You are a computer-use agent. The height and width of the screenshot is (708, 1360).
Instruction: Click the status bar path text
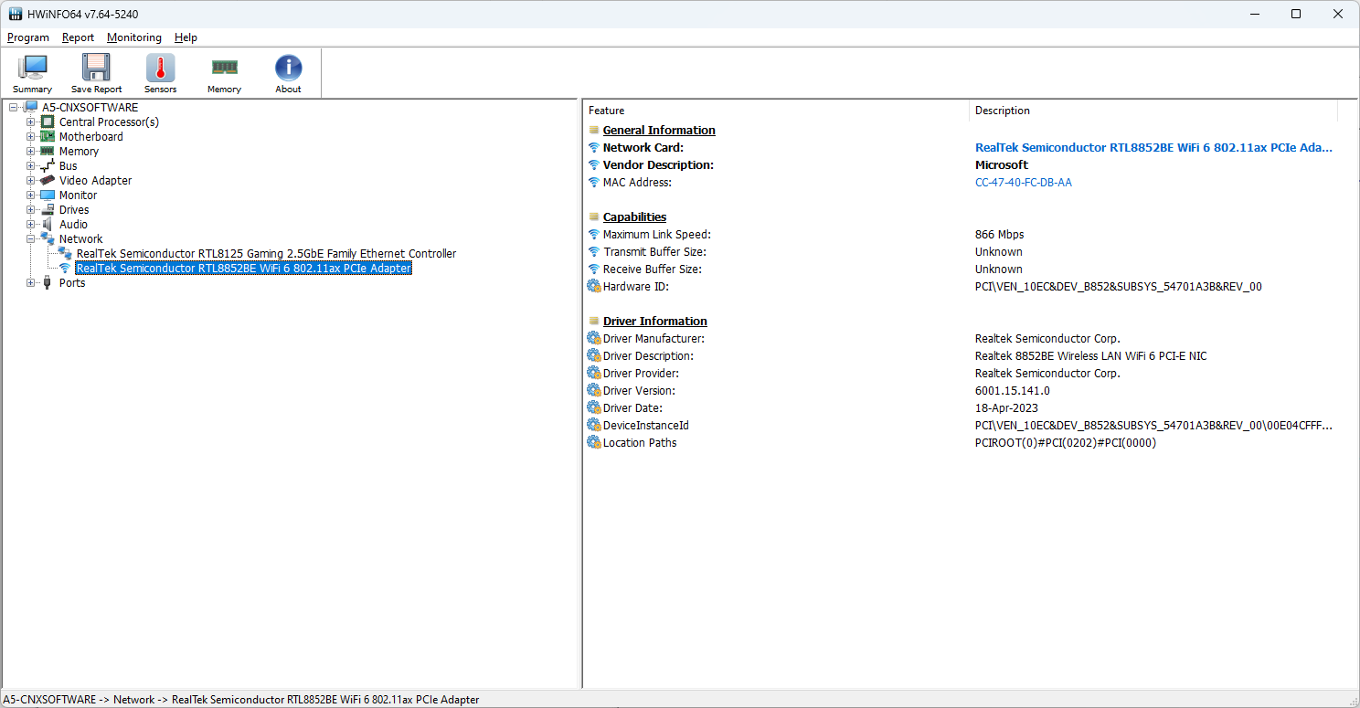[x=241, y=700]
